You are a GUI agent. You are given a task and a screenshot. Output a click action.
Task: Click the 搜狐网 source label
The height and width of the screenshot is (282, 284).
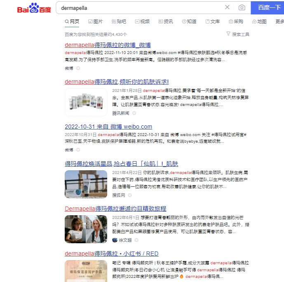[119, 195]
